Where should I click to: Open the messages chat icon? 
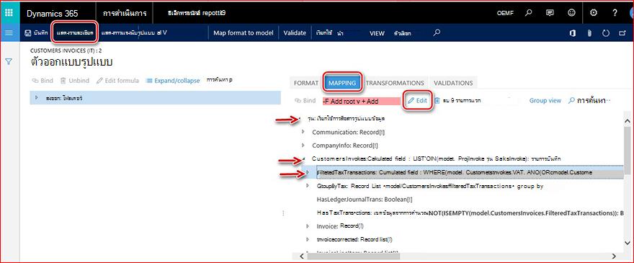[x=550, y=13]
